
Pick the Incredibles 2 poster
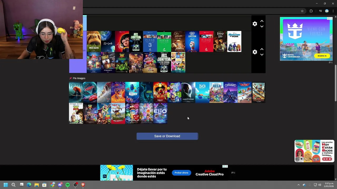pyautogui.click(x=160, y=92)
